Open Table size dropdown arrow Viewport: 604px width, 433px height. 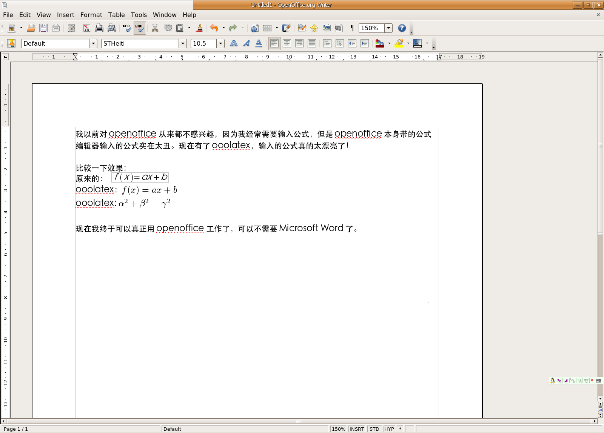[x=277, y=28]
